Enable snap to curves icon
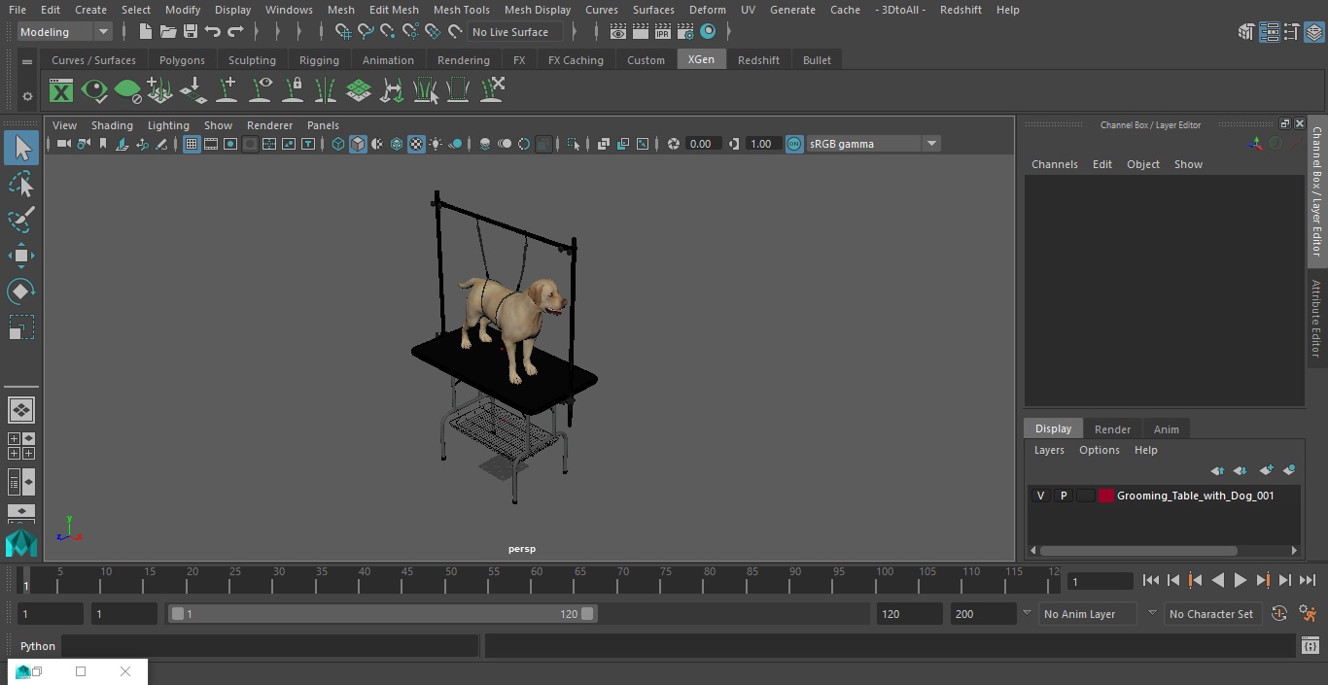 pos(365,32)
